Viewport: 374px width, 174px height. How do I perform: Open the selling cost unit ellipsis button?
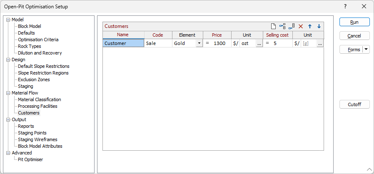(320, 43)
